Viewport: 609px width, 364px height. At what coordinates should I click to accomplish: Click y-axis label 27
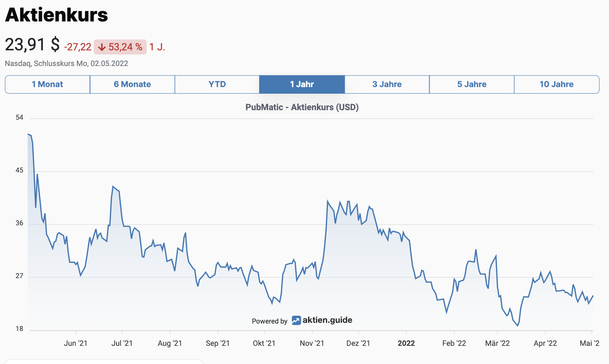[x=19, y=276]
